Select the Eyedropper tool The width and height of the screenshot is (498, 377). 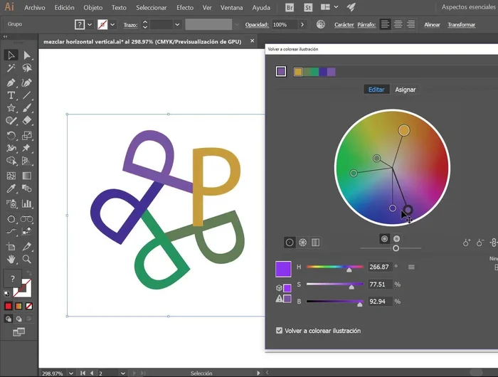11,189
